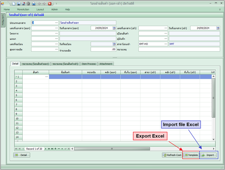Click the New document icon in toolbar
The image size is (225, 170).
pos(14,4)
